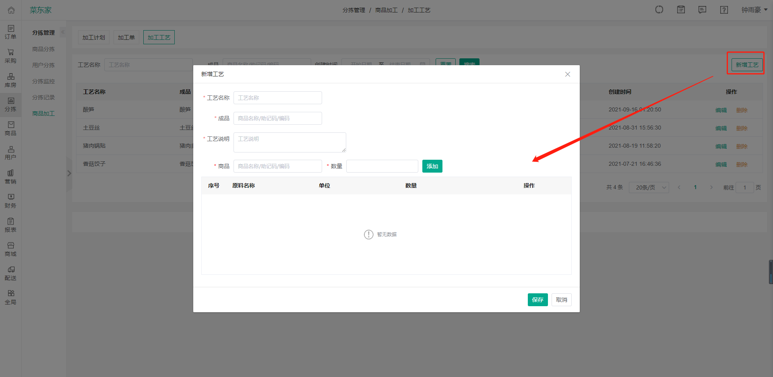Open the 采购 purchasing cart icon
Viewport: 773px width, 377px height.
pos(10,56)
